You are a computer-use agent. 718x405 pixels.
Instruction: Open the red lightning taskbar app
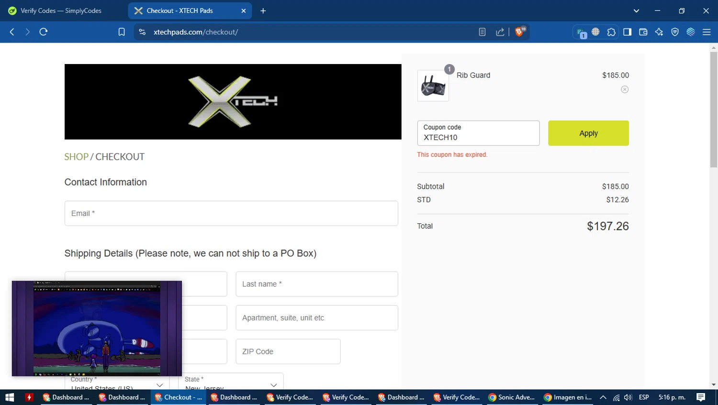click(29, 397)
